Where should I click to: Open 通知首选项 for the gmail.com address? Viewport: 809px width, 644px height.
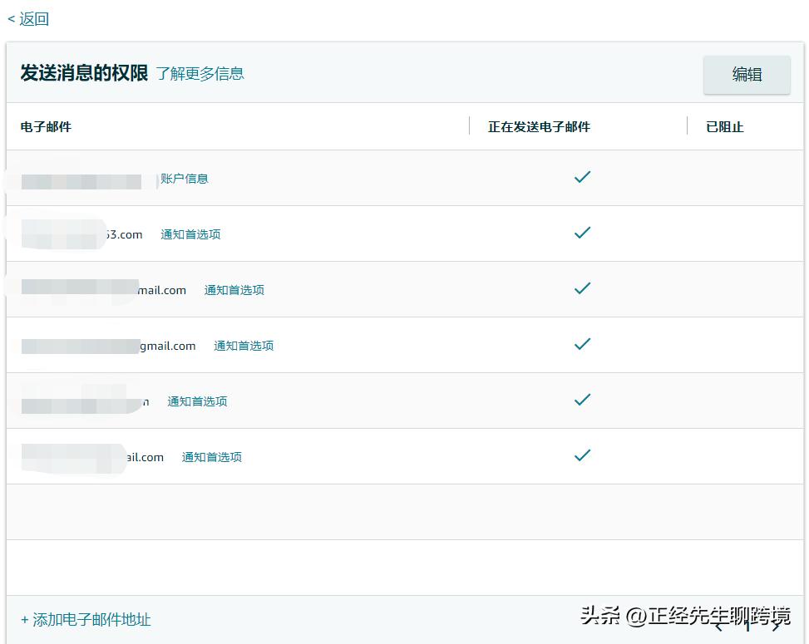click(243, 345)
